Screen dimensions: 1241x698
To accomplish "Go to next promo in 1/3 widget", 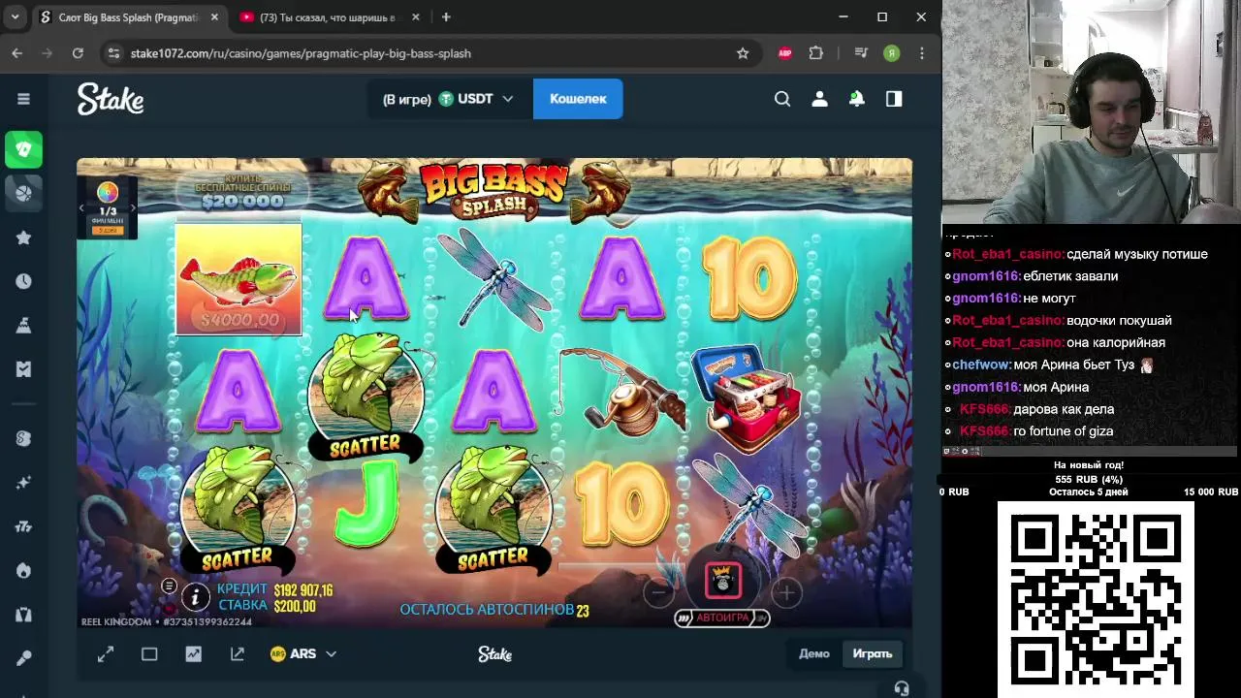I will tap(133, 208).
